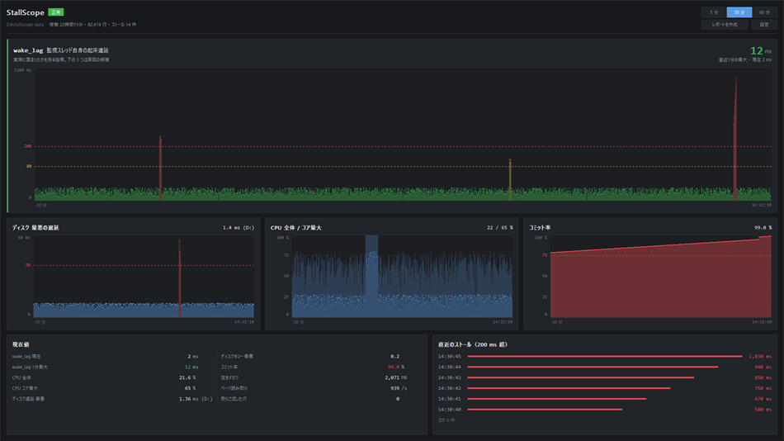
Task: Click the CPU 全体 value 21.6 %
Action: [187, 377]
